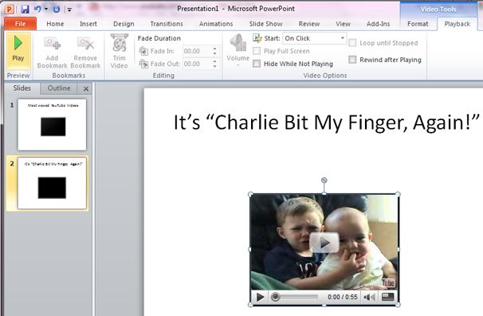This screenshot has height=316, width=483.
Task: Select slide 1 thumbnail
Action: coord(52,125)
